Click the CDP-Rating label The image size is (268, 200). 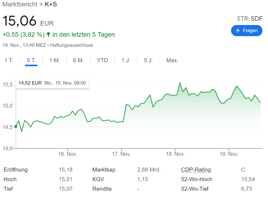pos(196,170)
